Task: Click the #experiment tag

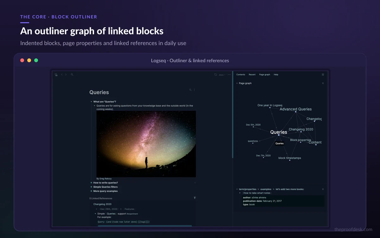Action: [132, 214]
